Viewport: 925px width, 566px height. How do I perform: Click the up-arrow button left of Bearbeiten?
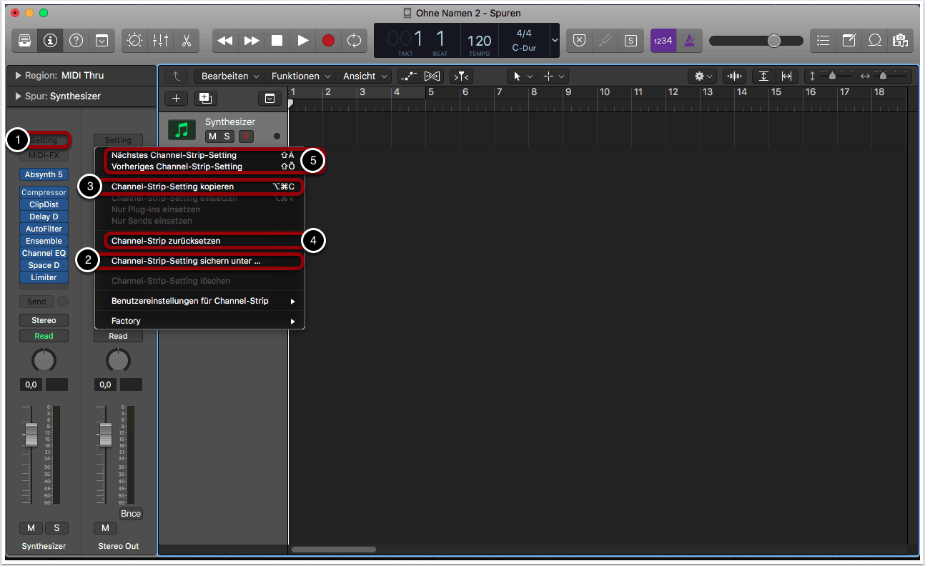[176, 76]
